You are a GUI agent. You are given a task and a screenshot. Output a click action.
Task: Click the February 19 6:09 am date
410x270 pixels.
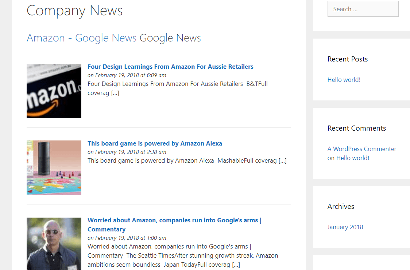click(x=127, y=75)
